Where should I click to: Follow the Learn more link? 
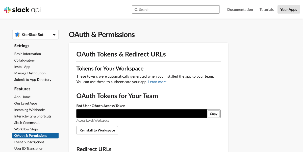pyautogui.click(x=158, y=82)
